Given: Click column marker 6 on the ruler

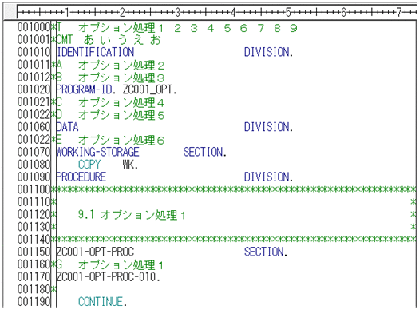Looking at the screenshot, I should coord(344,12).
